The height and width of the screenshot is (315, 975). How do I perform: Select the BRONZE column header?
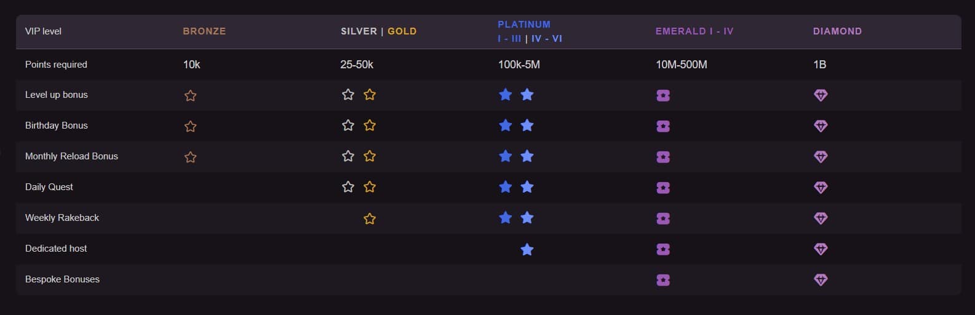click(204, 31)
